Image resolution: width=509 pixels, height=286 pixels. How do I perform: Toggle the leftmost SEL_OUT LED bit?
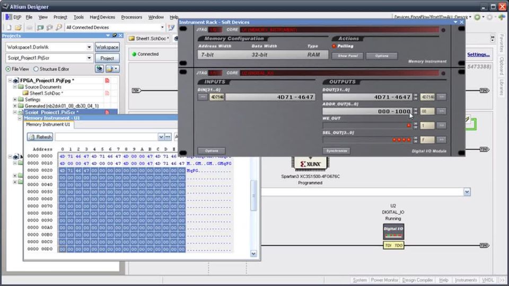point(394,140)
